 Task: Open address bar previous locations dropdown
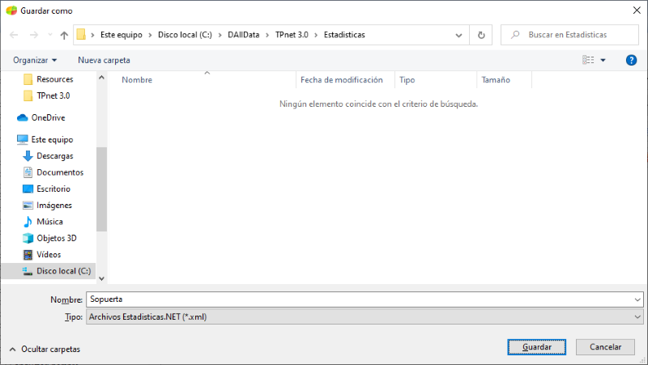tap(458, 35)
